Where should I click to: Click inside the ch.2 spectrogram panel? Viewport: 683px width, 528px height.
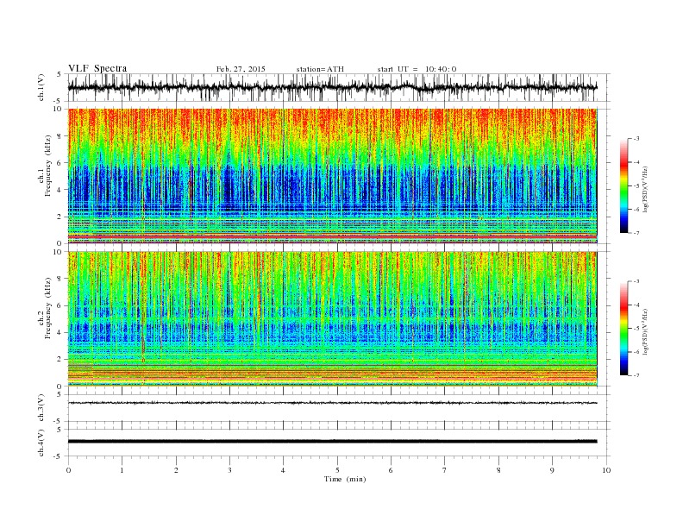(332, 319)
